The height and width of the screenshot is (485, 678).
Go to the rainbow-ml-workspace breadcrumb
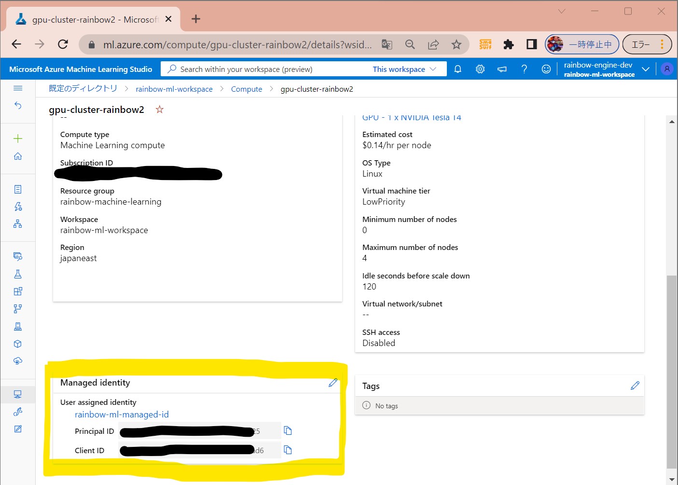pyautogui.click(x=174, y=89)
